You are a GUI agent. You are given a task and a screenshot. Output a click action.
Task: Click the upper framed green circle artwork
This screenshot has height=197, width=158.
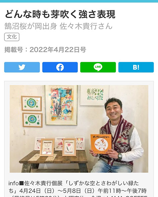31,104
